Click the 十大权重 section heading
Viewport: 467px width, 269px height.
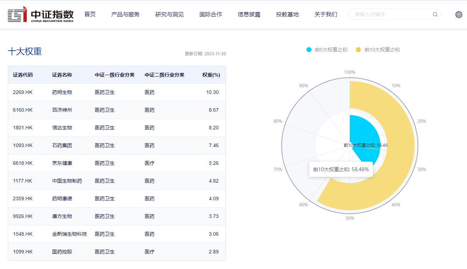pos(25,51)
